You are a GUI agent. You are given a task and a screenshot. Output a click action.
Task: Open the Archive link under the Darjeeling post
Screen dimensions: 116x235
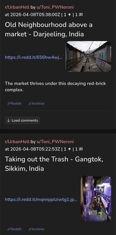tap(37, 104)
